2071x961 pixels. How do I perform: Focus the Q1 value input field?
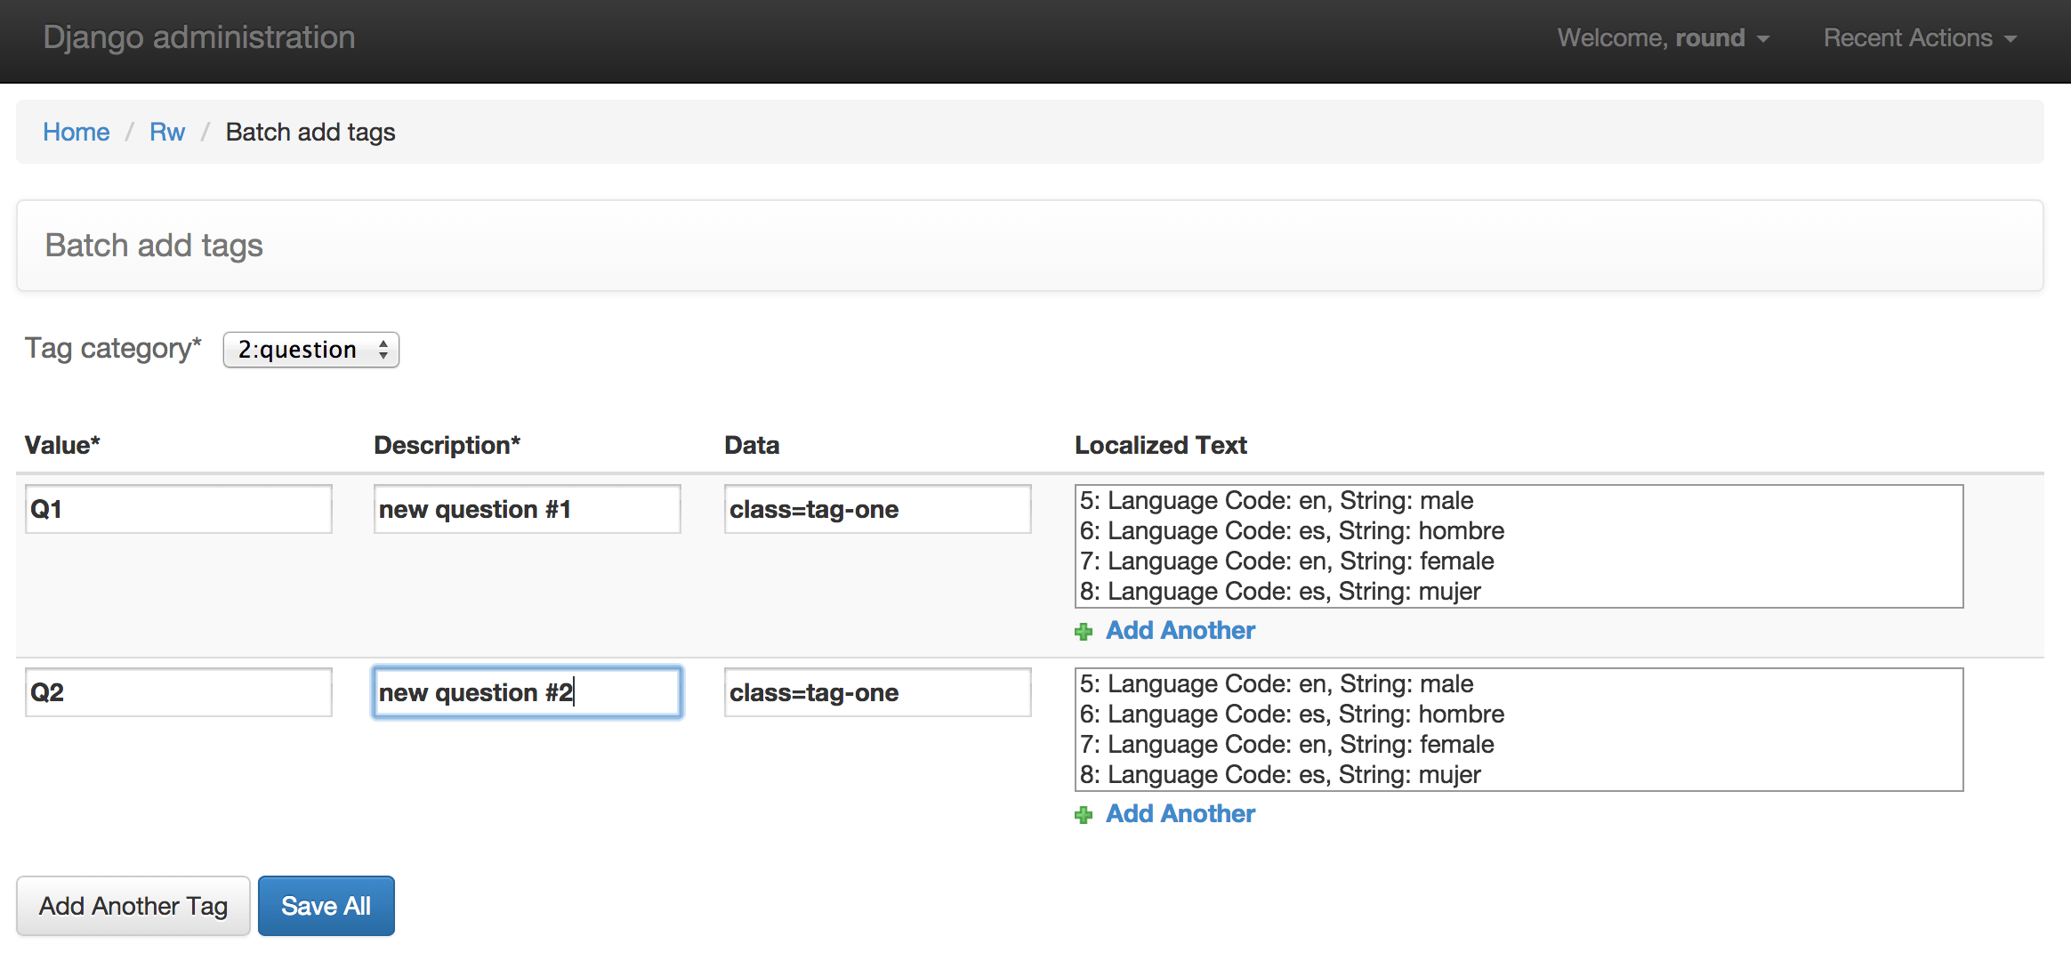(x=178, y=509)
